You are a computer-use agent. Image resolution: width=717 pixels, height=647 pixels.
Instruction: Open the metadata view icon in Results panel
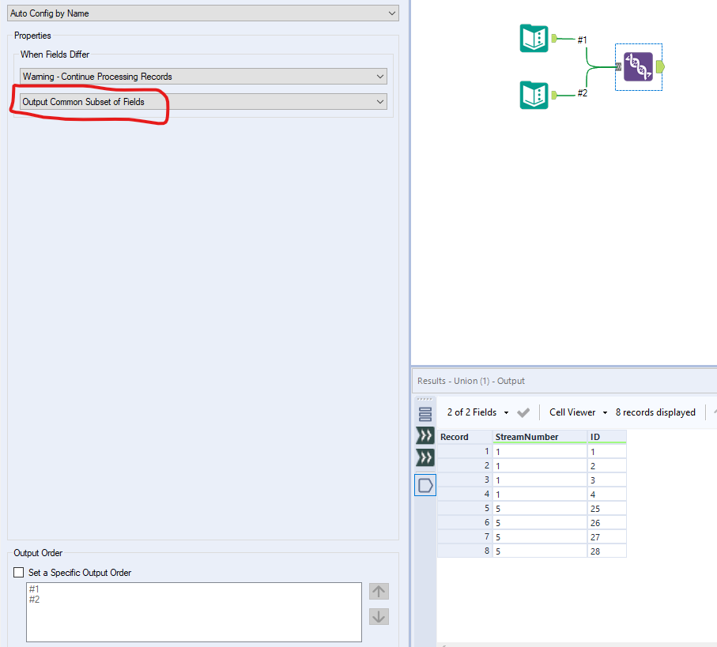425,412
